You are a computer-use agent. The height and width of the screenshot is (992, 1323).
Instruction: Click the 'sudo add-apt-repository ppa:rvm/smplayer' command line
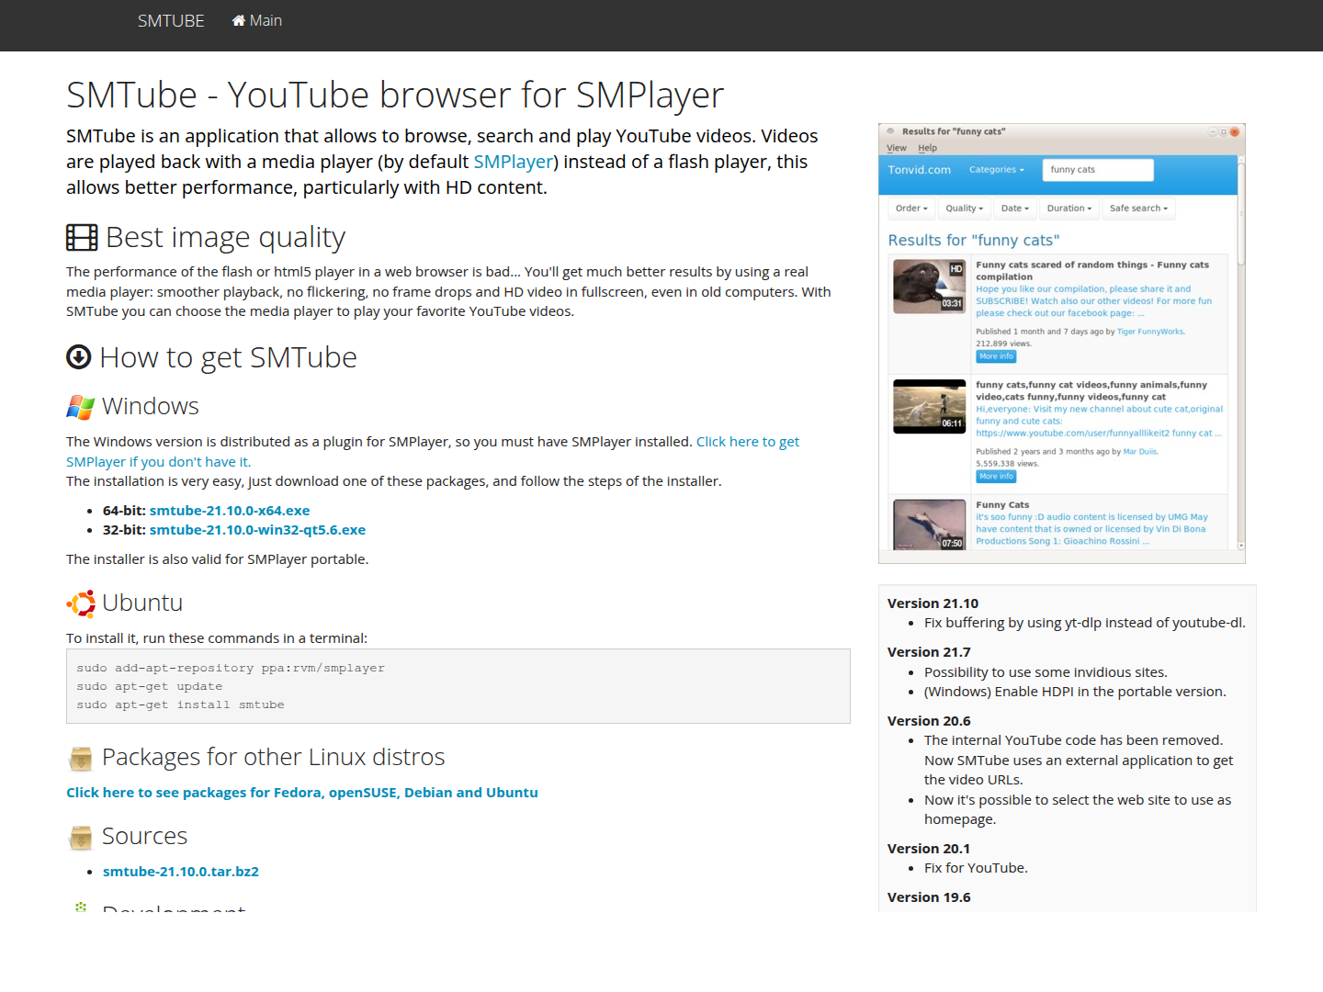pos(231,668)
